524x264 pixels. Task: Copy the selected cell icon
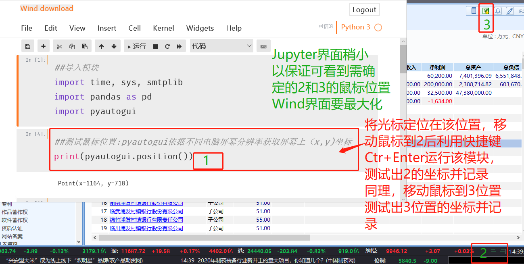point(72,46)
